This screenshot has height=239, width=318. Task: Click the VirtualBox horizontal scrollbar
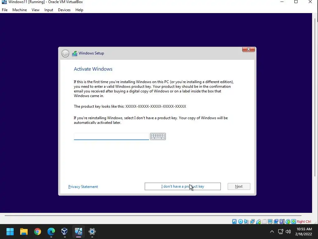tap(153, 215)
